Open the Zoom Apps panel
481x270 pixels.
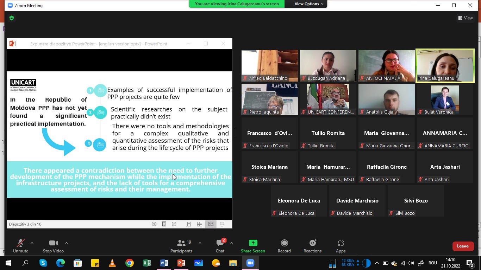click(341, 246)
